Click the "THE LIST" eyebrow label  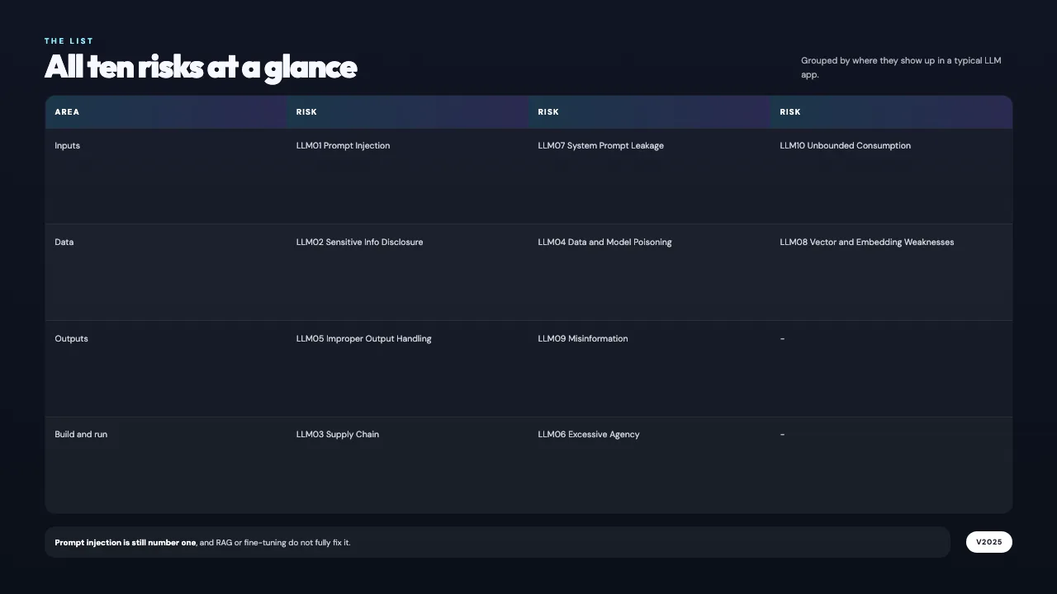tap(69, 41)
